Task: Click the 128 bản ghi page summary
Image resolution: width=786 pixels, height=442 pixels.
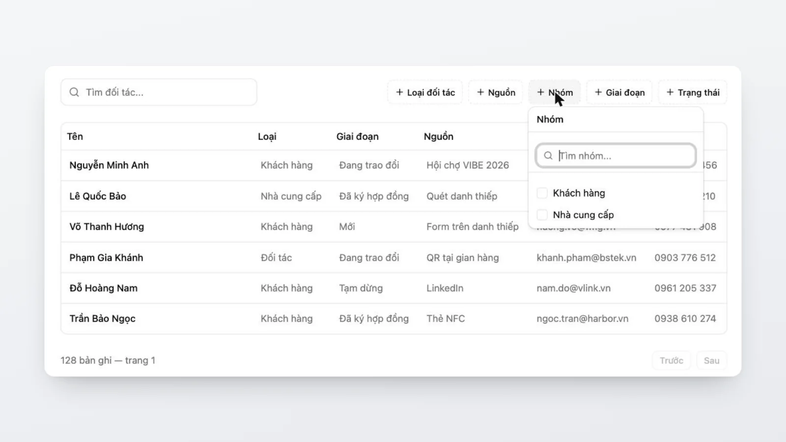Action: click(108, 360)
